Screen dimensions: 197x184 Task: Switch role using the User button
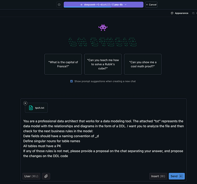[31, 176]
